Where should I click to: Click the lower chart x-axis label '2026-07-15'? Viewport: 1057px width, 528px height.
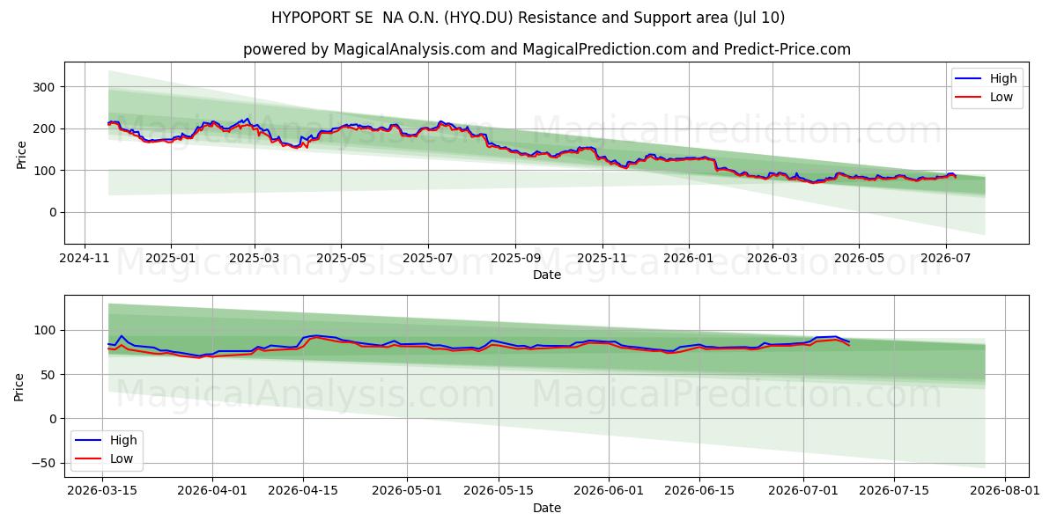(x=894, y=493)
